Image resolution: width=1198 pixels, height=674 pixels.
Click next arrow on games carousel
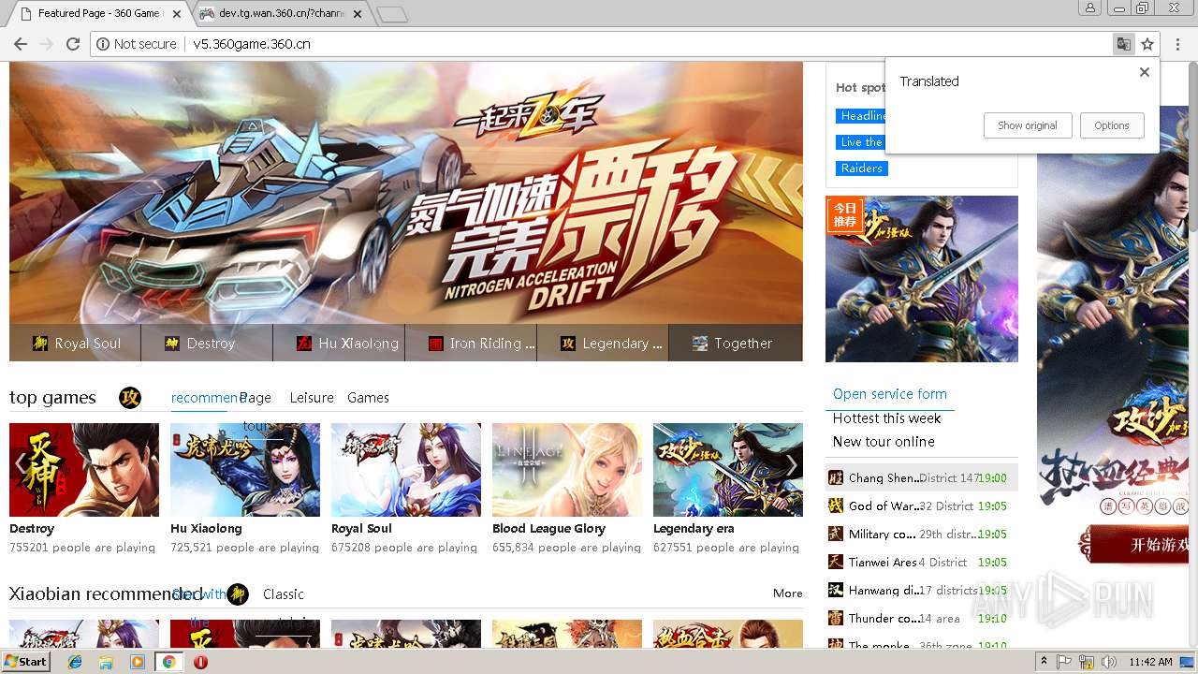(792, 465)
